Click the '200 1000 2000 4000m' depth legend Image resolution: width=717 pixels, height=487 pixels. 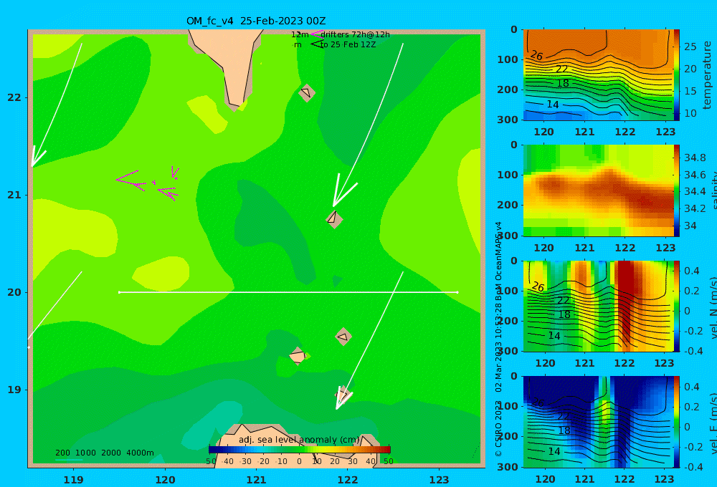coord(104,453)
